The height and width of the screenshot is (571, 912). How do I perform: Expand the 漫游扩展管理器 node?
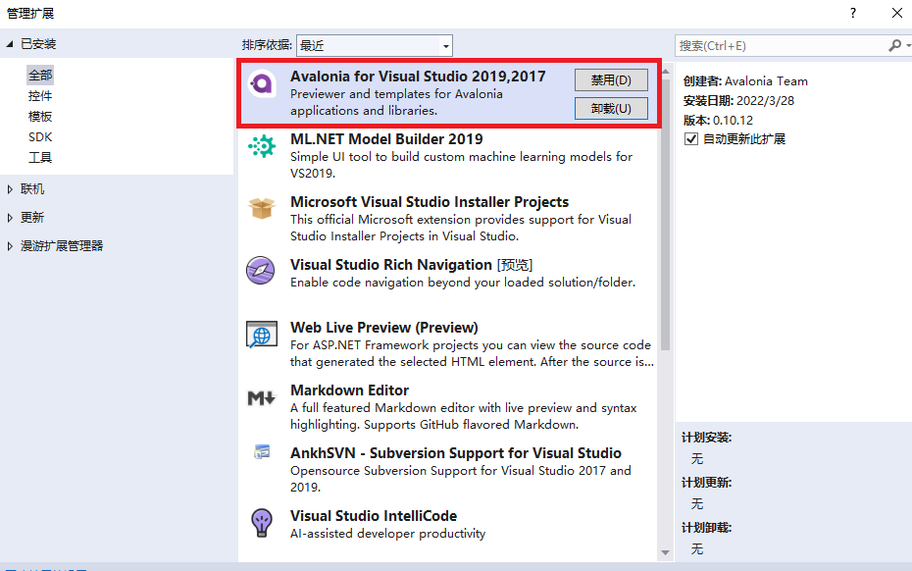(x=9, y=246)
